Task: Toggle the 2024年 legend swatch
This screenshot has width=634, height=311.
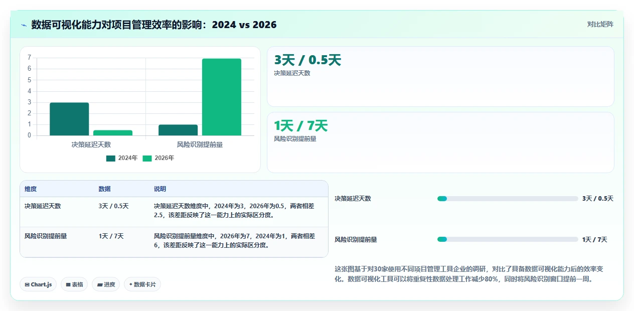Action: (111, 158)
